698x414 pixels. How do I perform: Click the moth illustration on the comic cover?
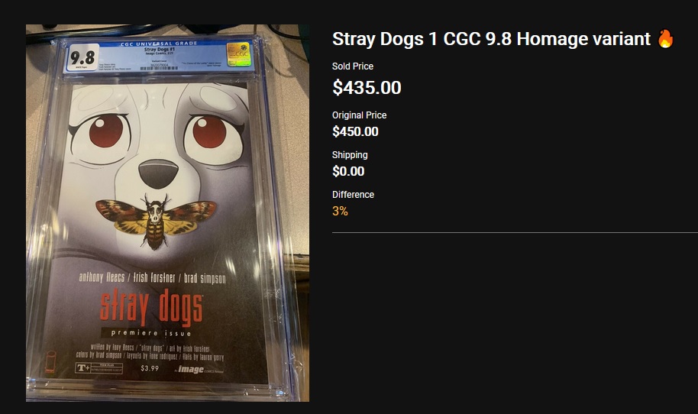155,219
